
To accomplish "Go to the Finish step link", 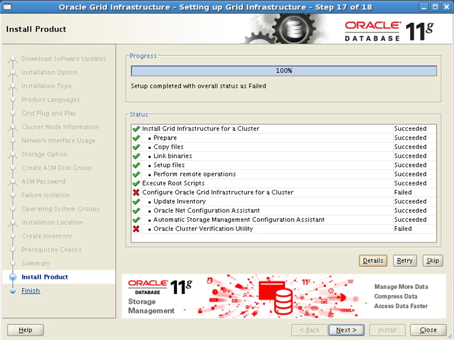I will pos(30,291).
